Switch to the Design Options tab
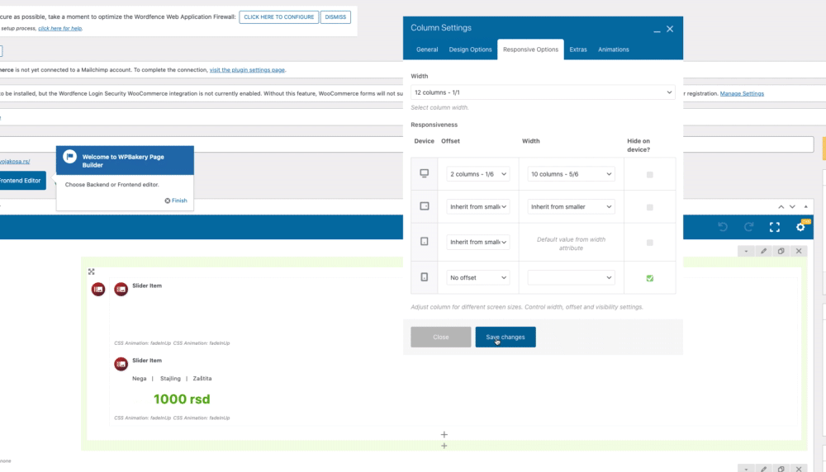826x472 pixels. pos(470,50)
